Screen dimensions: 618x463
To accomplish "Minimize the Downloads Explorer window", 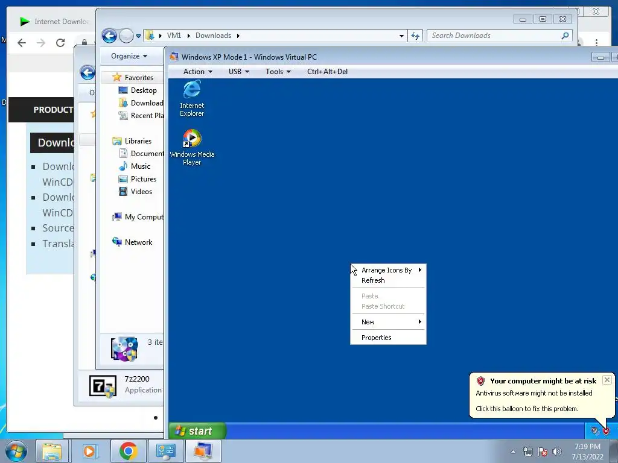I will [x=523, y=19].
